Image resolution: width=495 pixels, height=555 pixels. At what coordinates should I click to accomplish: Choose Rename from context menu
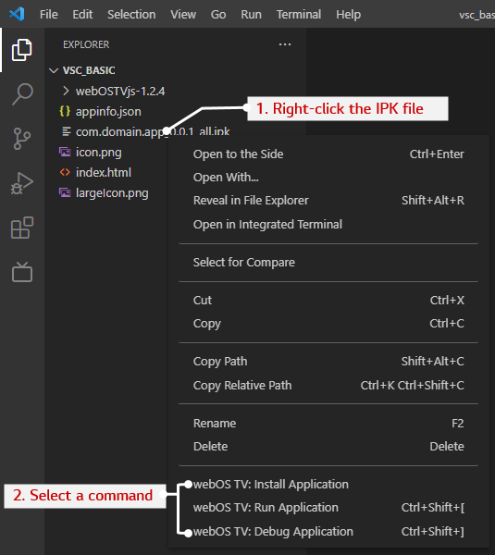tap(328, 424)
